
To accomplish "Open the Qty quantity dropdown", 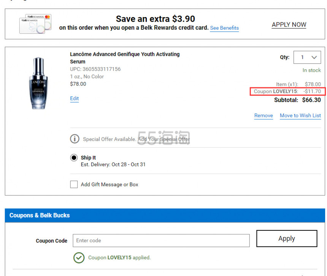I will (307, 57).
